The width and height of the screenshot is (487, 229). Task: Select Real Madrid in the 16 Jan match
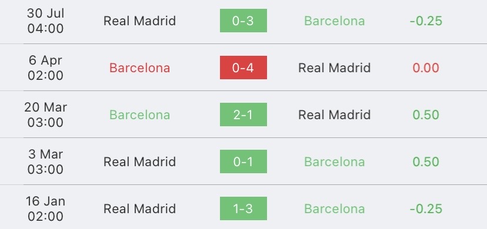(140, 209)
